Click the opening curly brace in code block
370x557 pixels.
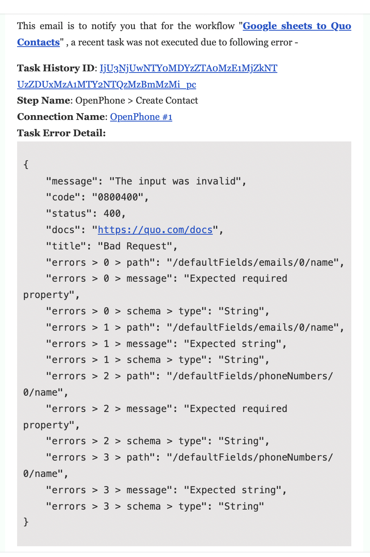26,165
